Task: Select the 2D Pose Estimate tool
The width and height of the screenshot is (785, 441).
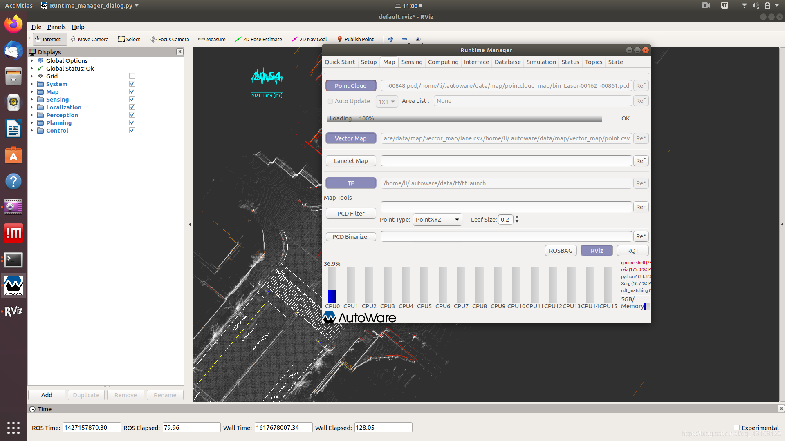Action: tap(258, 39)
